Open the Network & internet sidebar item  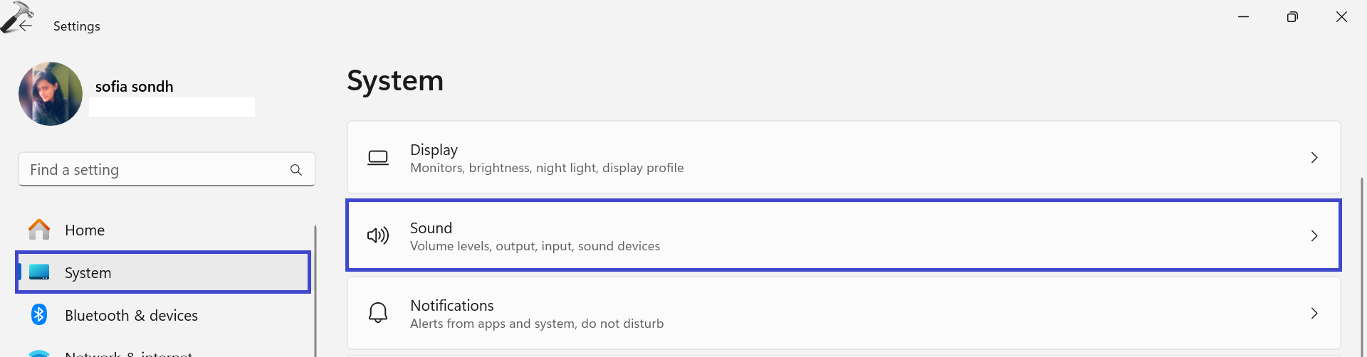[128, 353]
